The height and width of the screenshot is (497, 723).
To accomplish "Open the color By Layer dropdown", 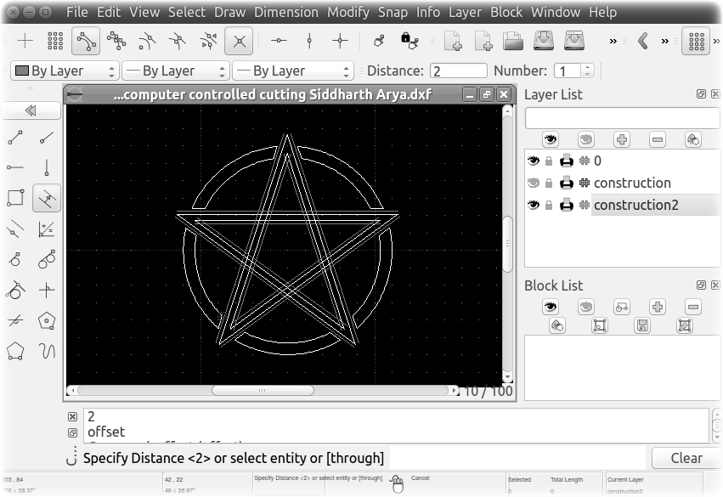I will point(65,71).
